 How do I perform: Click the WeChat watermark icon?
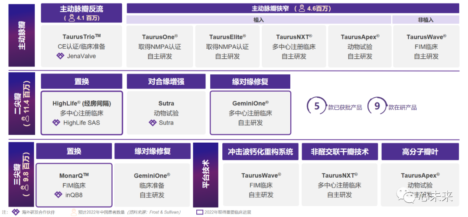pyautogui.click(x=409, y=198)
